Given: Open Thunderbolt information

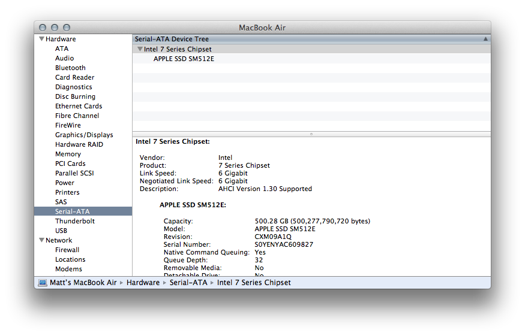Looking at the screenshot, I should click(x=74, y=221).
